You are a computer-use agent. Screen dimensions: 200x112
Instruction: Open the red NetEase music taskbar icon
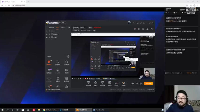pos(34,110)
